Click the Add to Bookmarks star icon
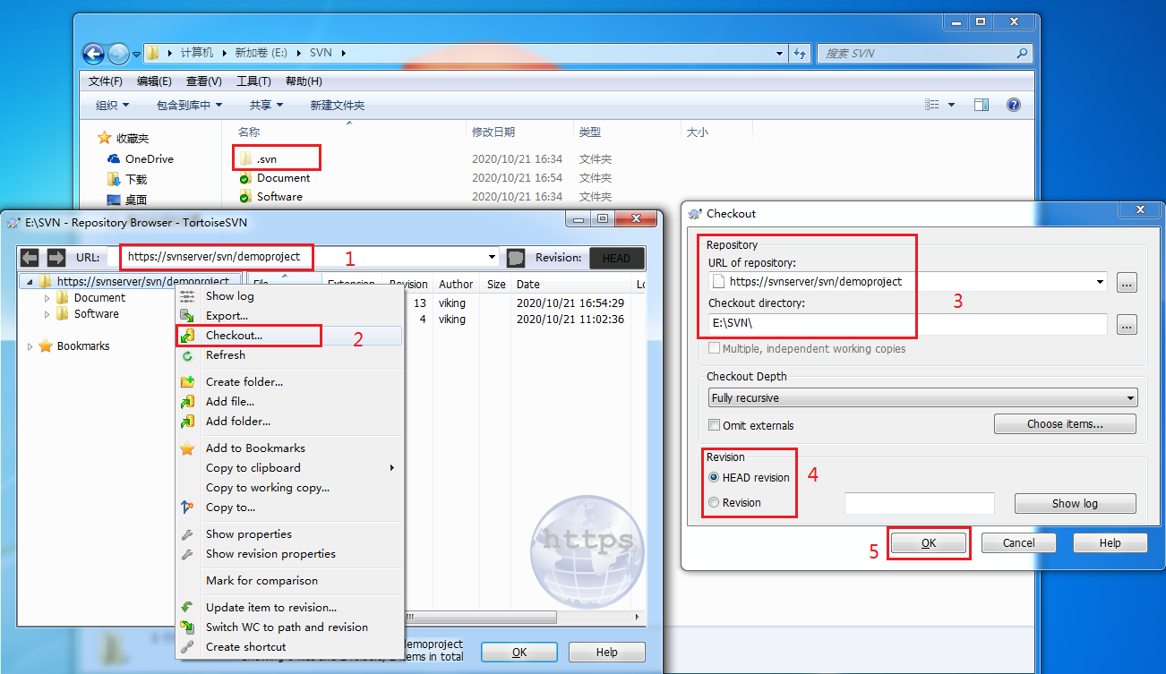 click(x=187, y=448)
